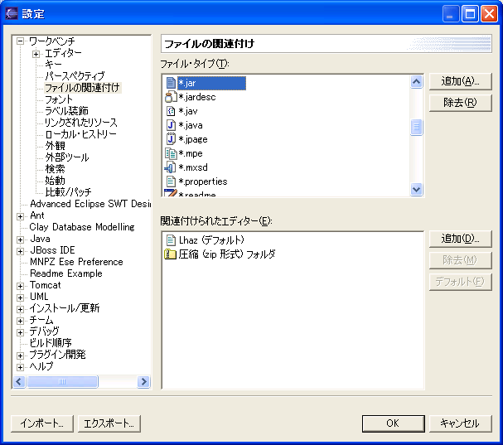The width and height of the screenshot is (503, 445).
Task: Expand the ヘルプ node
Action: coord(20,367)
